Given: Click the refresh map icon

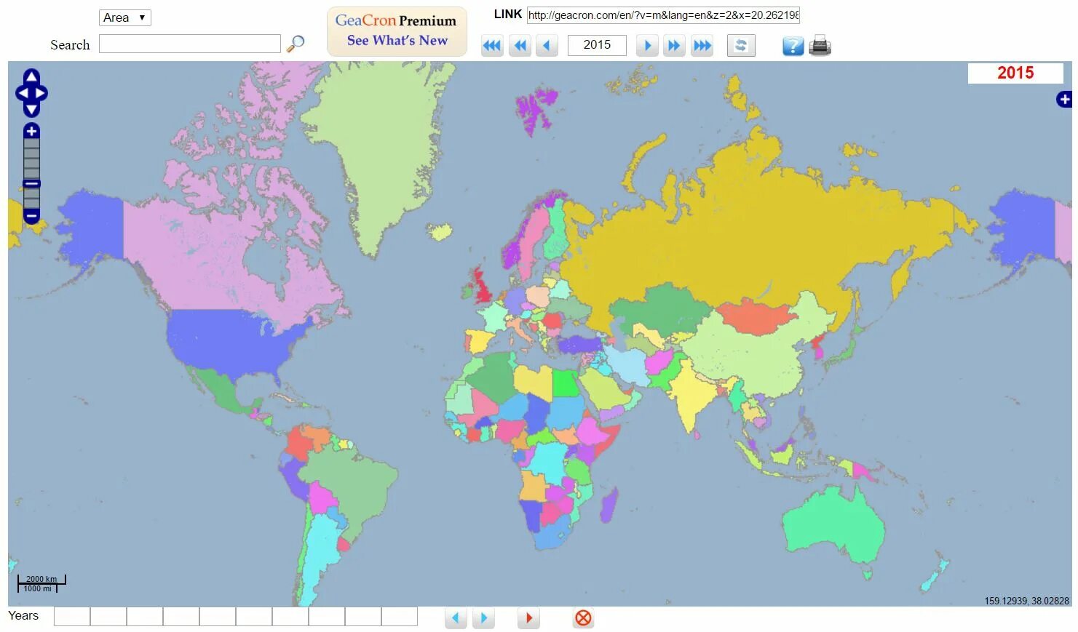Looking at the screenshot, I should [x=741, y=46].
